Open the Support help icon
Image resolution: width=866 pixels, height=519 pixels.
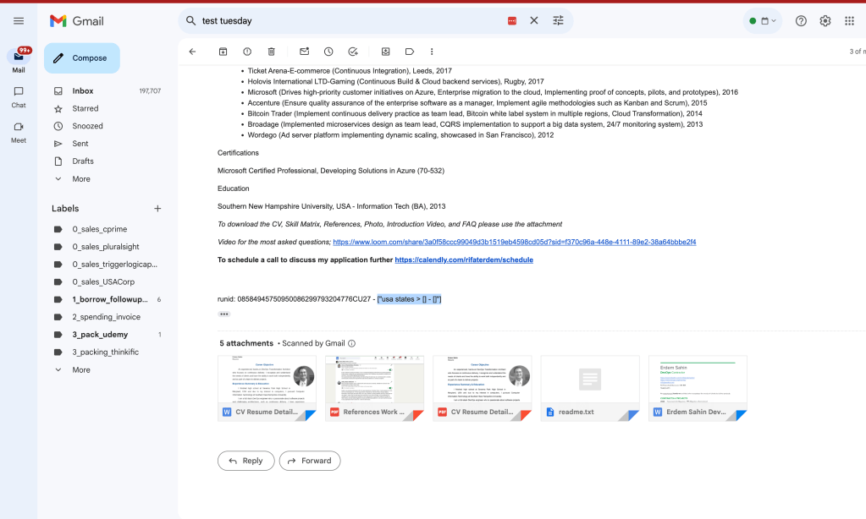tap(801, 21)
